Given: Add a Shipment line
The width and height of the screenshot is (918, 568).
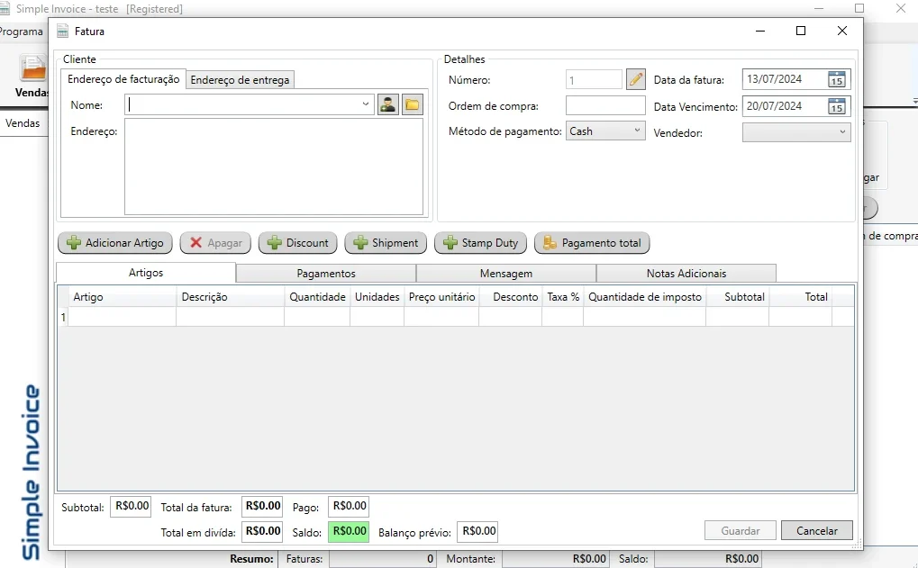Looking at the screenshot, I should click(x=386, y=243).
